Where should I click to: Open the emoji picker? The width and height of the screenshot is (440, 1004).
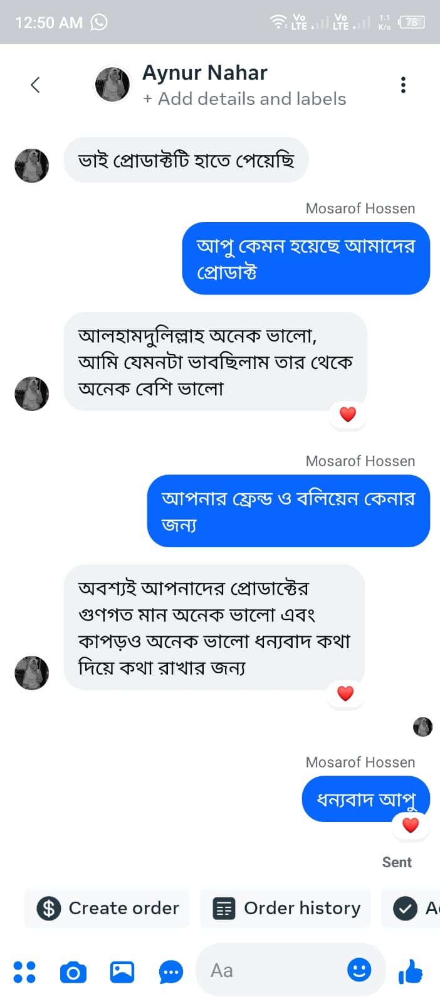pos(359,970)
